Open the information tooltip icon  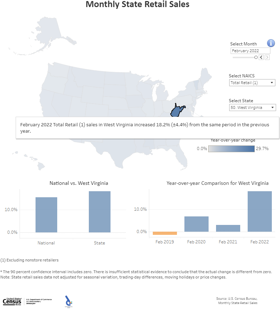click(271, 43)
